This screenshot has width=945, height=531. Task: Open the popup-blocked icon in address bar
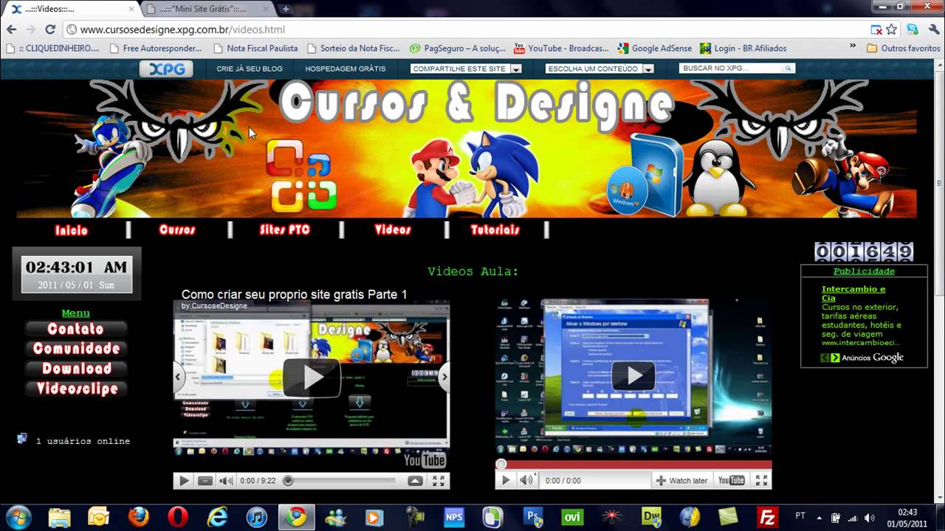(x=876, y=29)
